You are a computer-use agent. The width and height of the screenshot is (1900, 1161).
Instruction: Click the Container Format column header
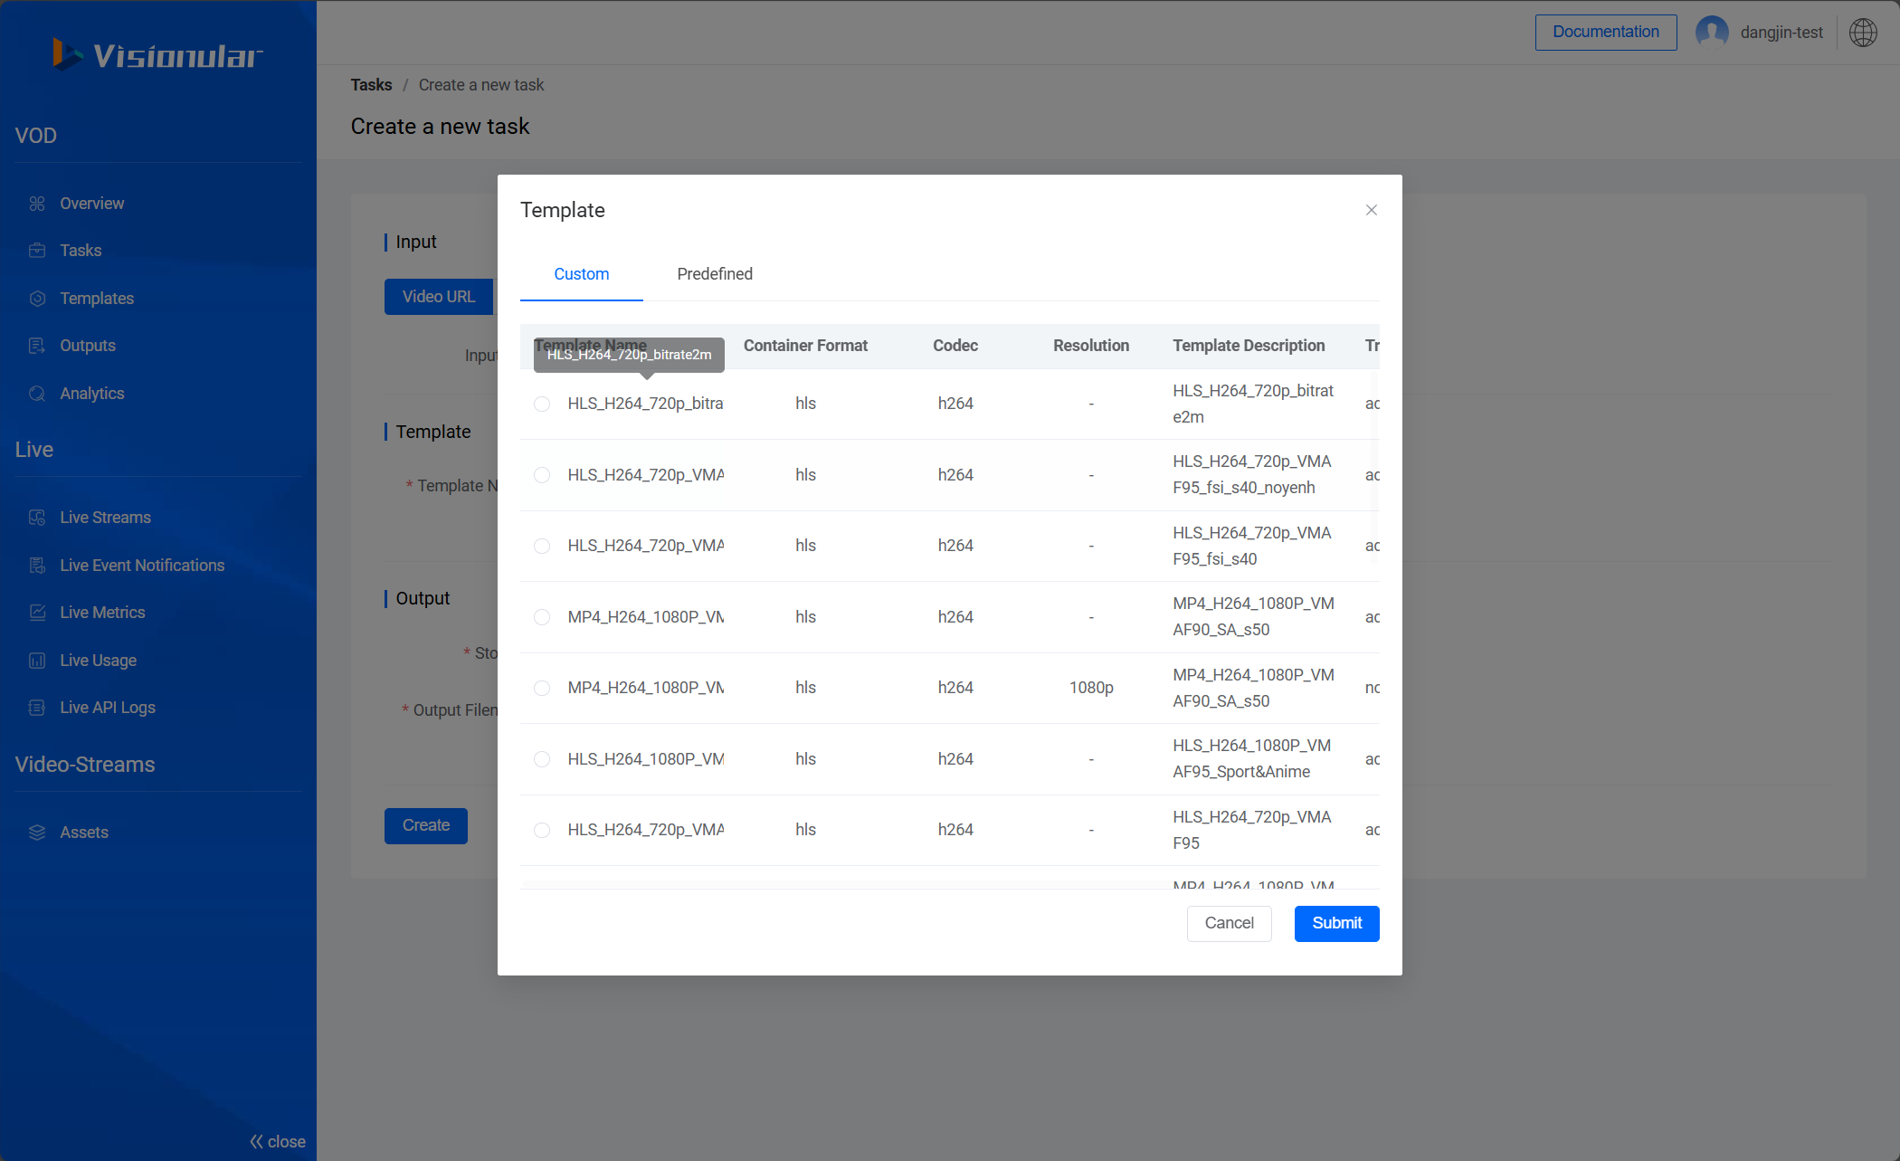[805, 346]
